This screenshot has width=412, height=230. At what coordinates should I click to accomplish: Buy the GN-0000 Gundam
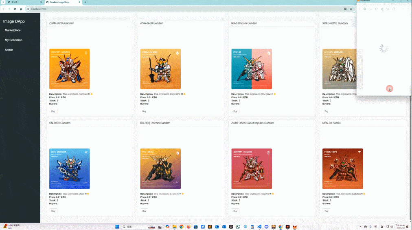[53, 211]
